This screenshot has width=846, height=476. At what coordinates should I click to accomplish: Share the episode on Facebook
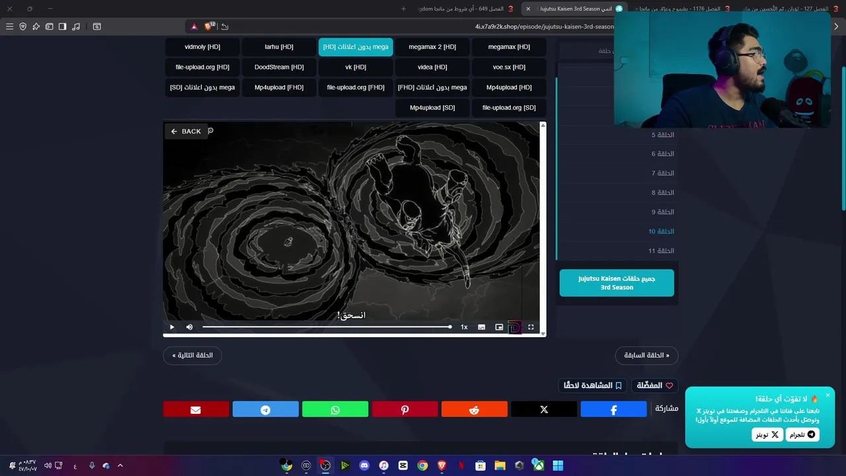click(613, 410)
